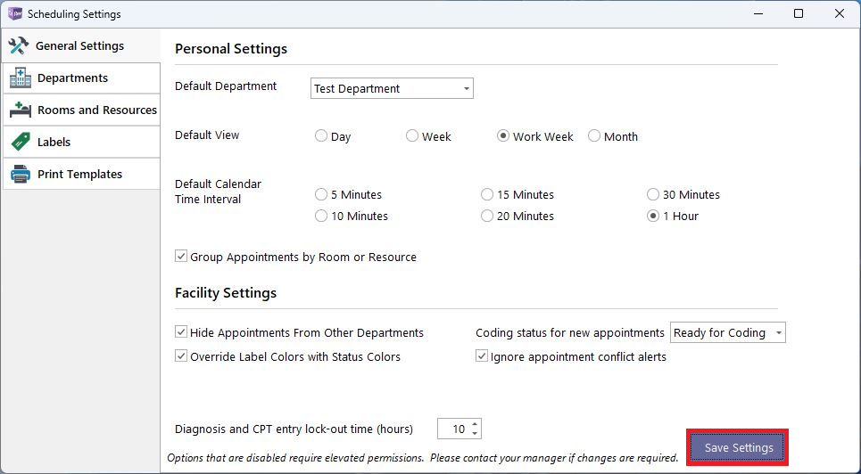Image resolution: width=861 pixels, height=474 pixels.
Task: Expand the Coding status for new appointments dropdown
Action: click(x=727, y=332)
